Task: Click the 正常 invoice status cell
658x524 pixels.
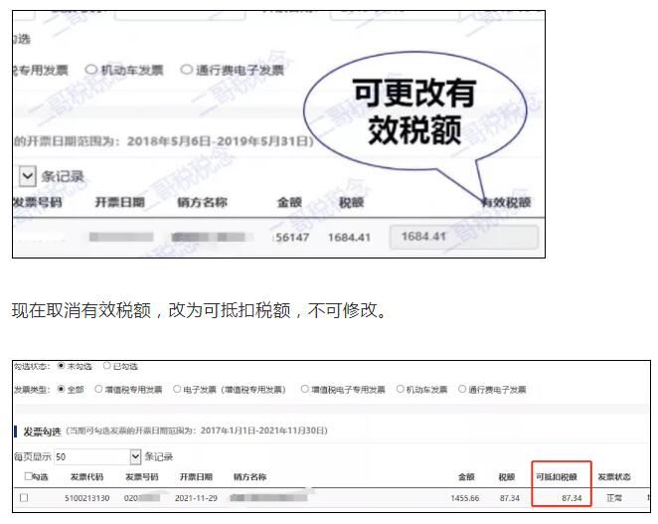Action: [614, 498]
